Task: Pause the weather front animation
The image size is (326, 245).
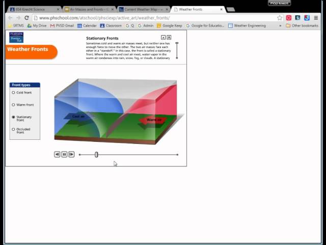Action: coord(65,154)
